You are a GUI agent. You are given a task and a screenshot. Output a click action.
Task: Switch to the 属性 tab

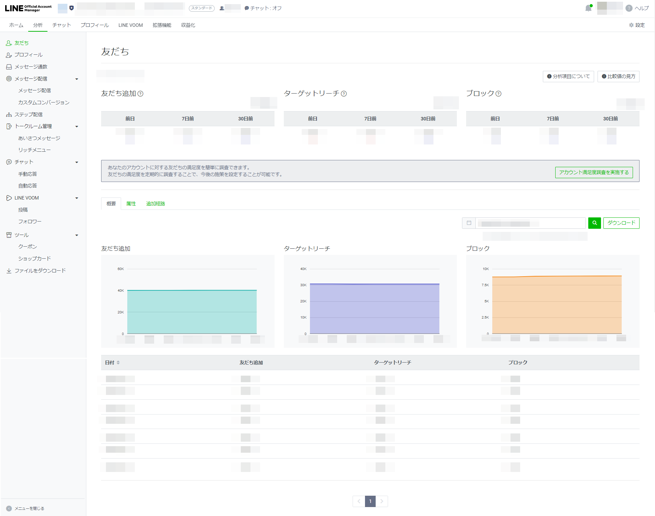point(131,204)
